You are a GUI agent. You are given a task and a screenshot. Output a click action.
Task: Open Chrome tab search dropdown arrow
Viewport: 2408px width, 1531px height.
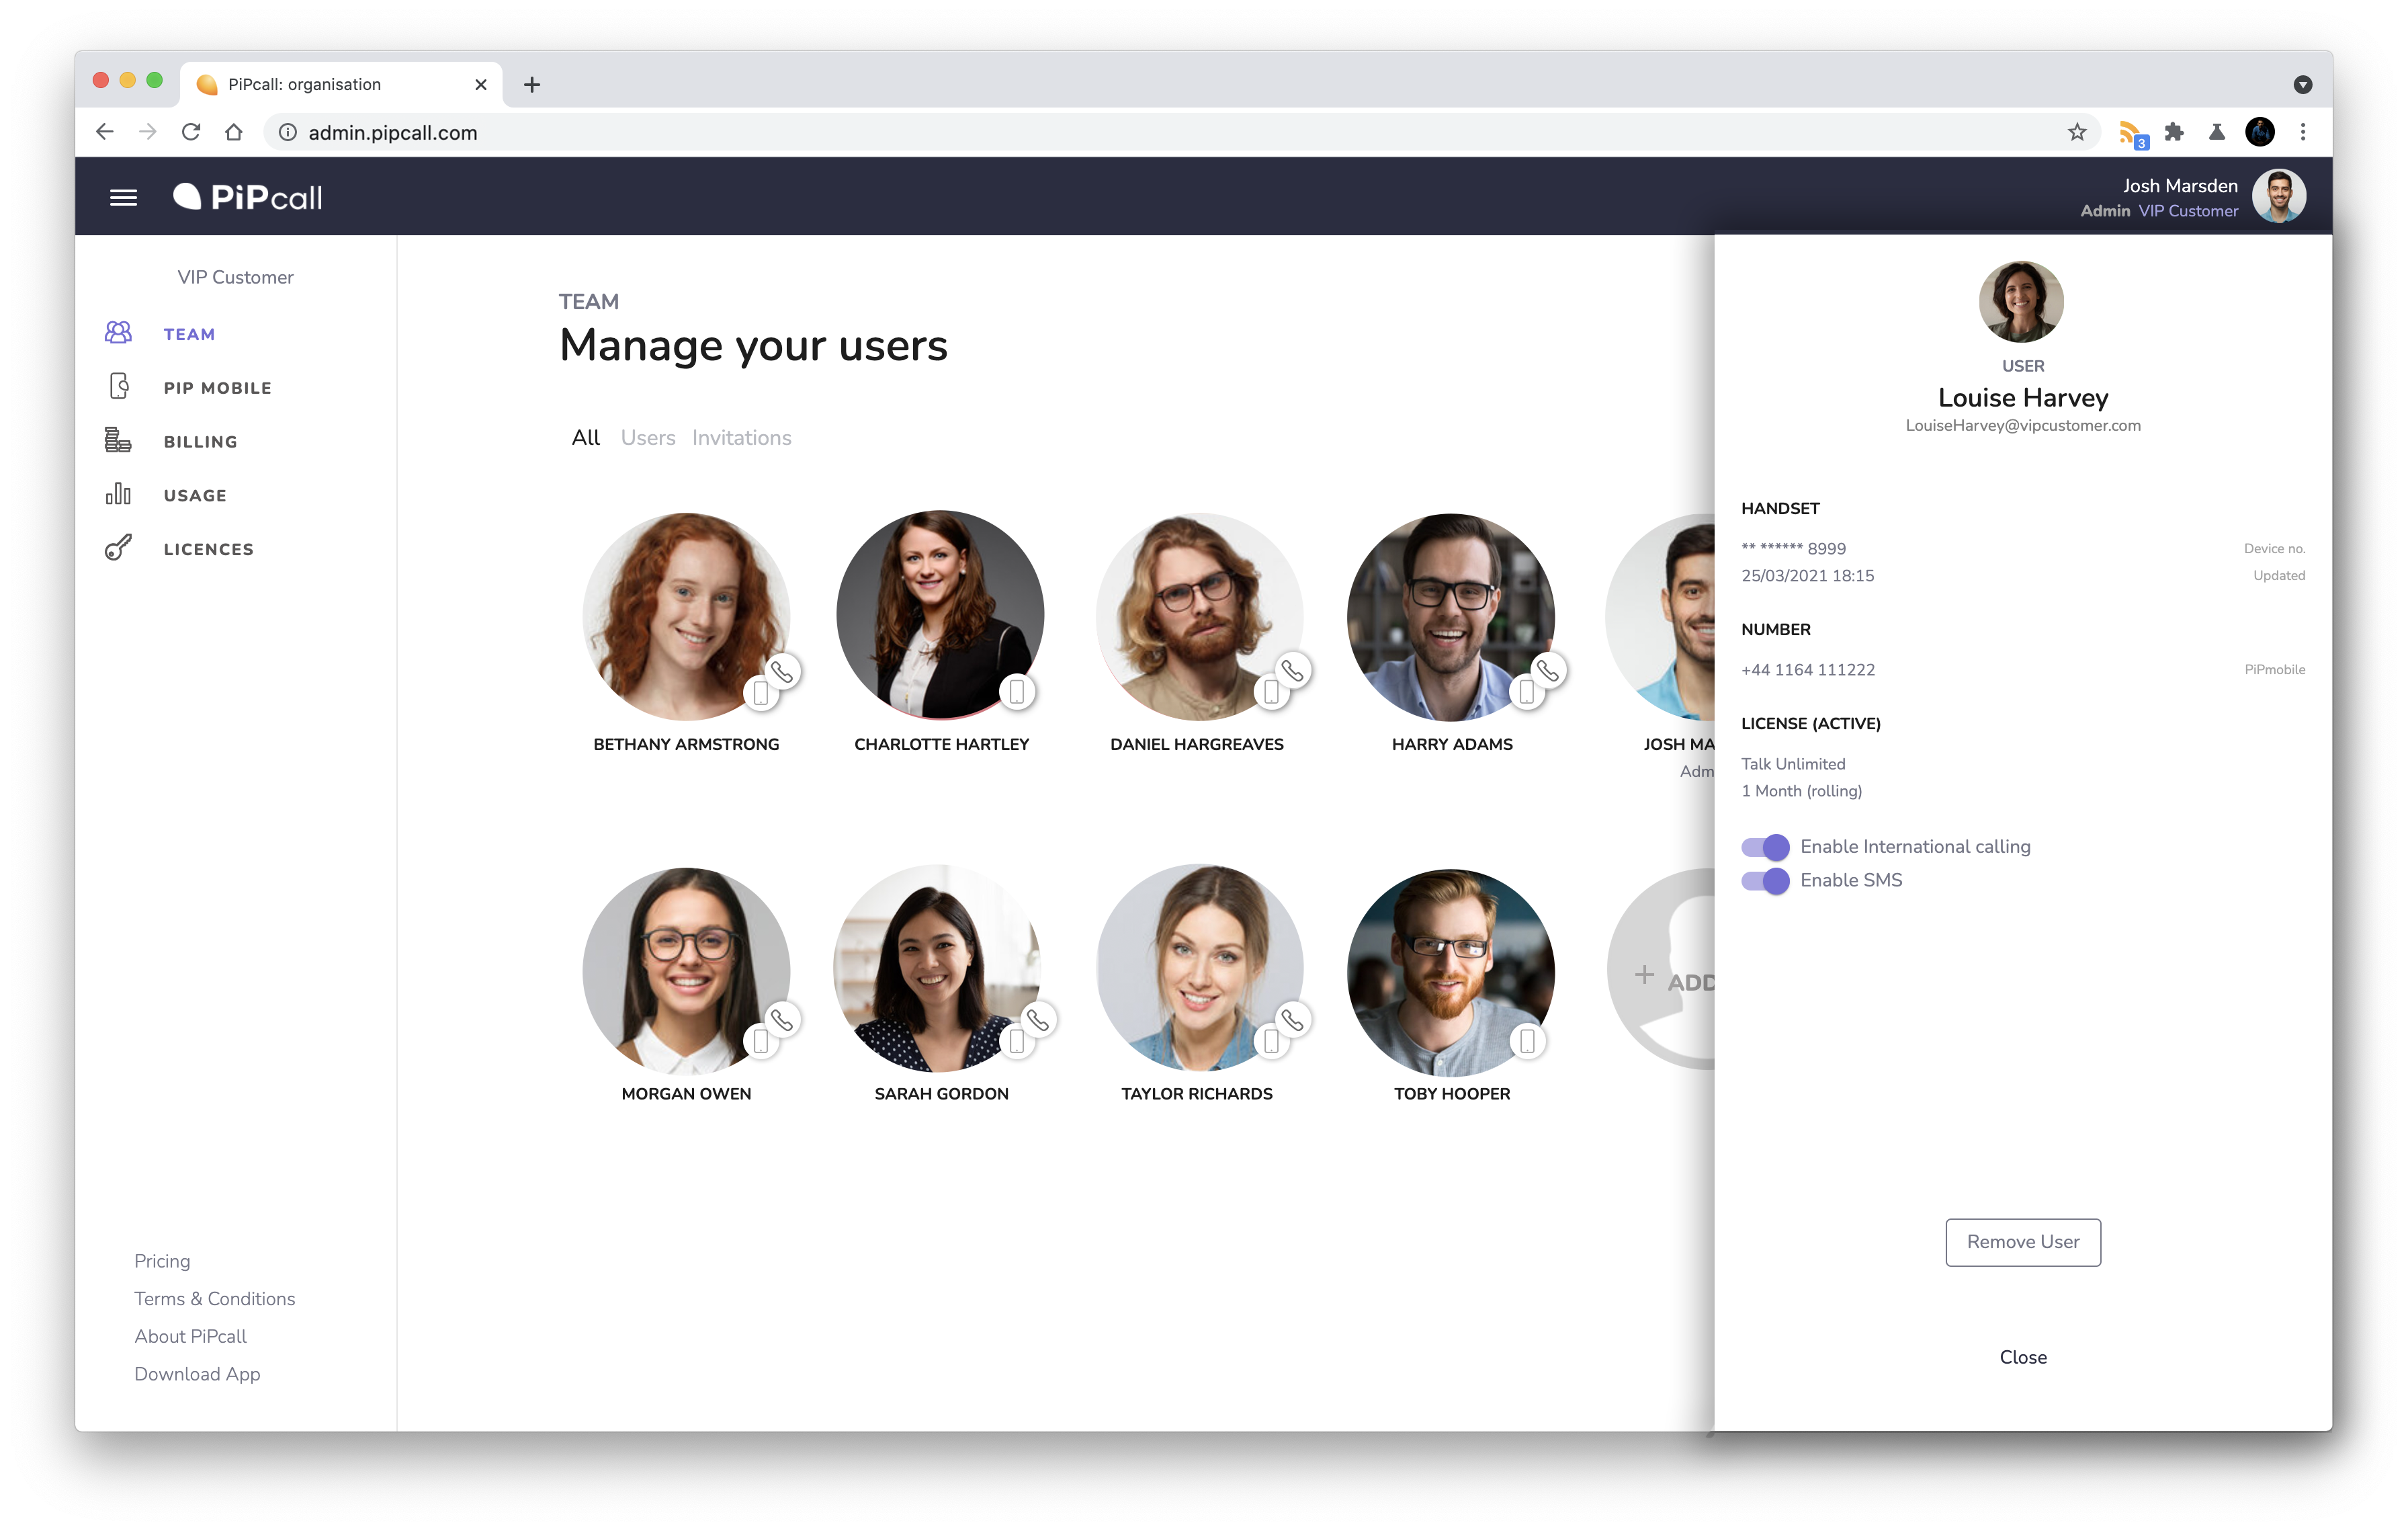point(2302,84)
